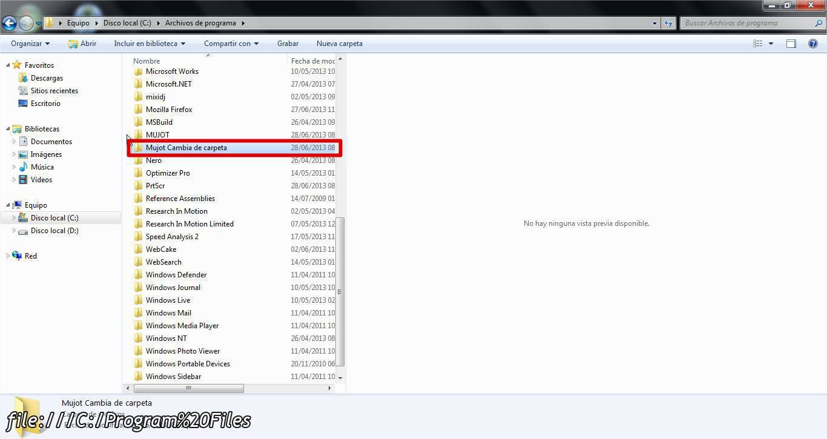Click the help question mark icon

point(813,44)
